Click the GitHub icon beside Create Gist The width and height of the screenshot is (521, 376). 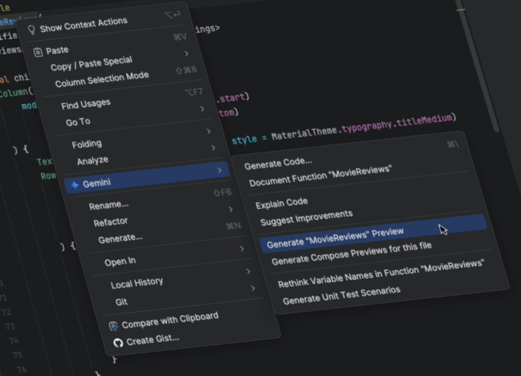[x=118, y=343]
